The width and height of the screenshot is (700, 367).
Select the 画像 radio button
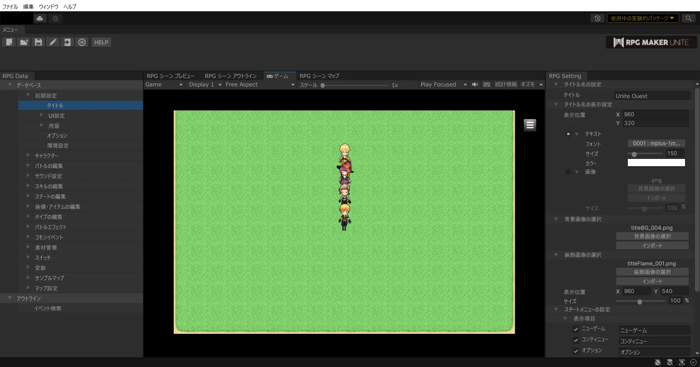[568, 172]
